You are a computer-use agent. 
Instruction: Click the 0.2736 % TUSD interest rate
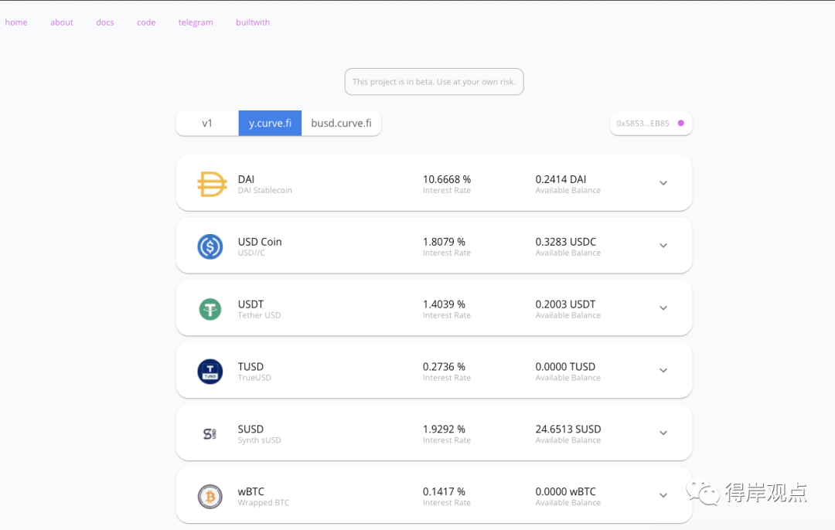[x=444, y=367]
